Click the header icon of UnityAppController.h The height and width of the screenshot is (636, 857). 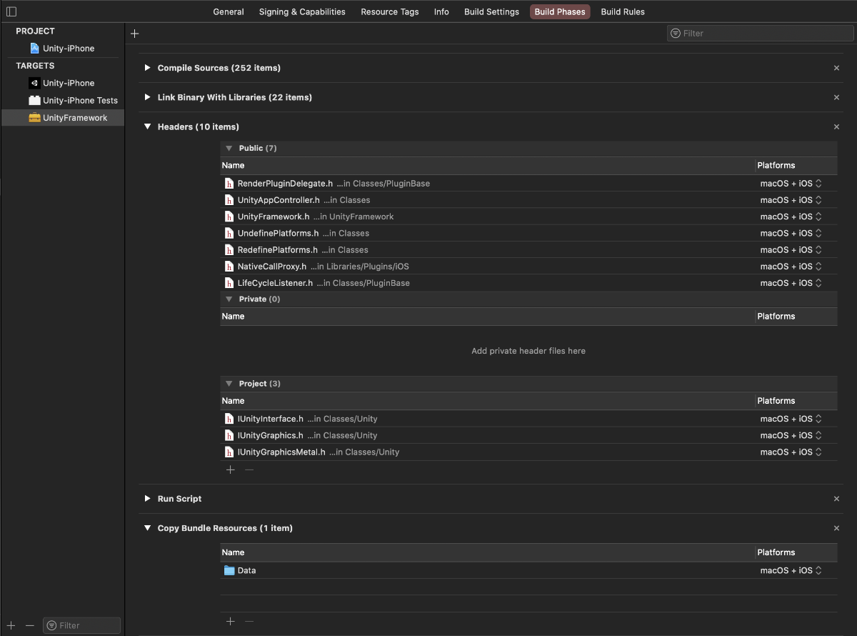[229, 200]
